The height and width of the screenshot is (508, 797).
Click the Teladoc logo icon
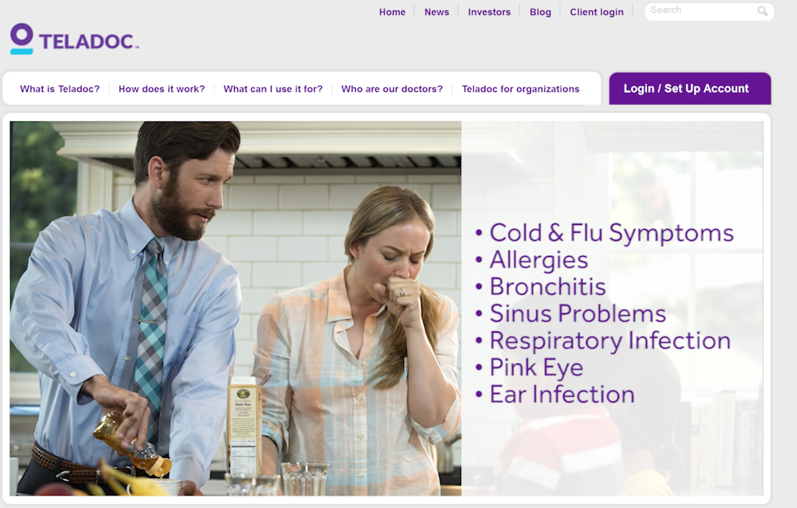pos(22,39)
